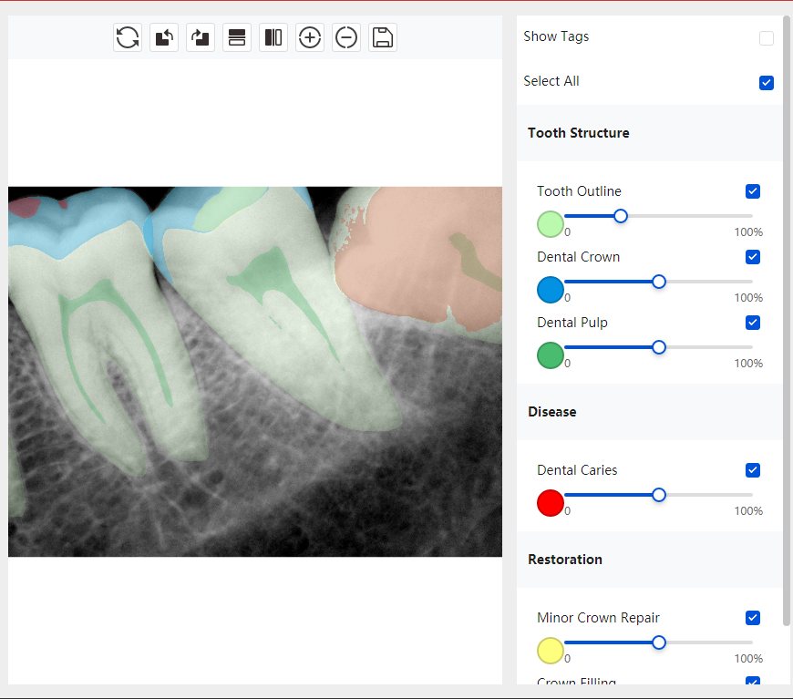
Task: Click the Dental Pulp opacity slider handle
Action: [658, 347]
